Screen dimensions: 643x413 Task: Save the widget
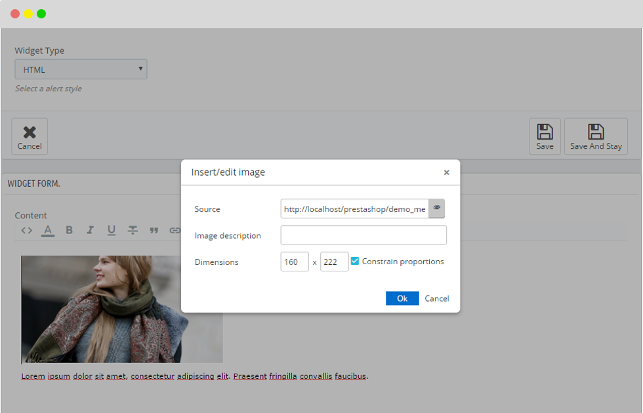click(x=545, y=136)
